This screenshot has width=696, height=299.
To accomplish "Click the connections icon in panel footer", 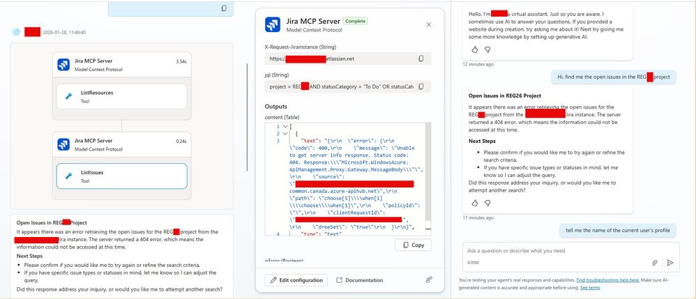I will coord(429,280).
